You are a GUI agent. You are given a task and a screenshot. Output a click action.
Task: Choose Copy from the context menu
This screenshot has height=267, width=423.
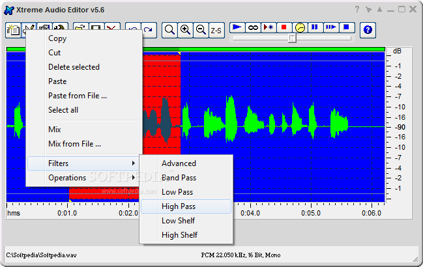click(57, 38)
